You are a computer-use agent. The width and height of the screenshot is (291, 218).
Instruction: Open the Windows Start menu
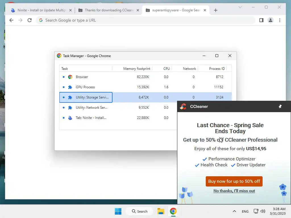(118, 211)
